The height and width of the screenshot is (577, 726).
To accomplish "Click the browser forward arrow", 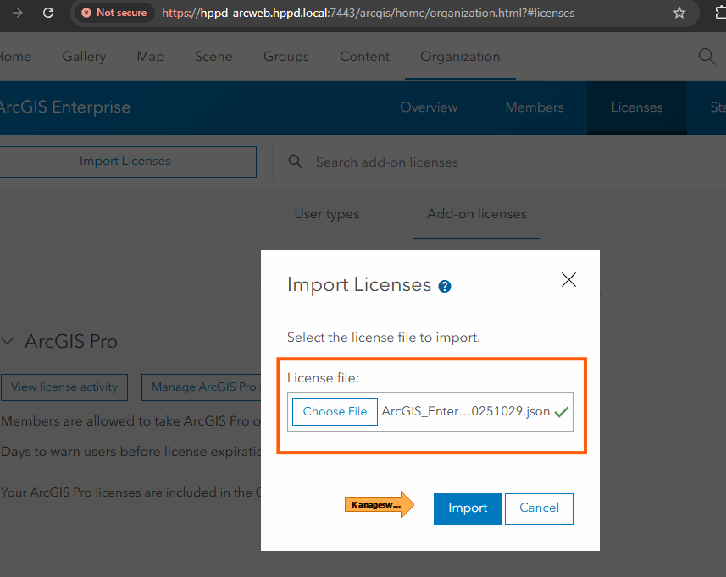I will [x=17, y=14].
